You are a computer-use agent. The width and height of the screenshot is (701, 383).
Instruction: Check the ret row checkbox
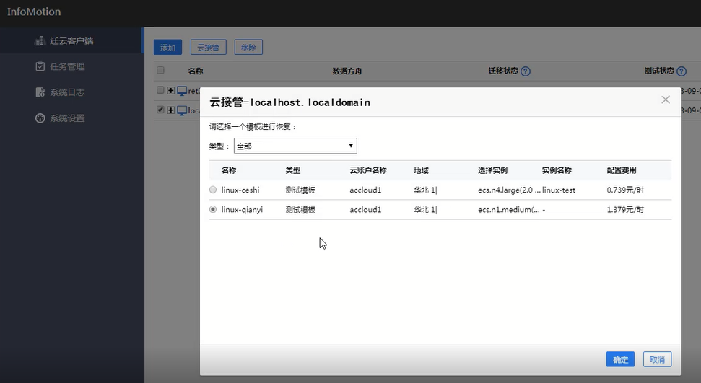click(x=160, y=90)
